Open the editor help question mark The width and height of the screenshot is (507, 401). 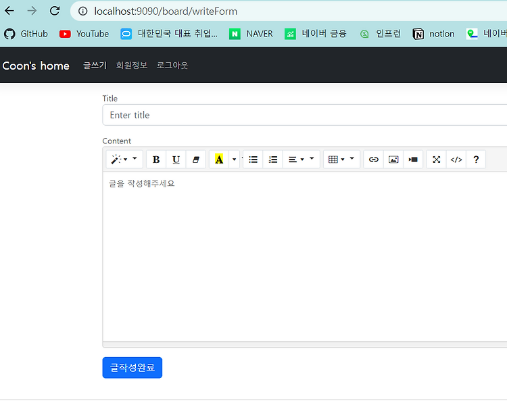click(x=476, y=159)
